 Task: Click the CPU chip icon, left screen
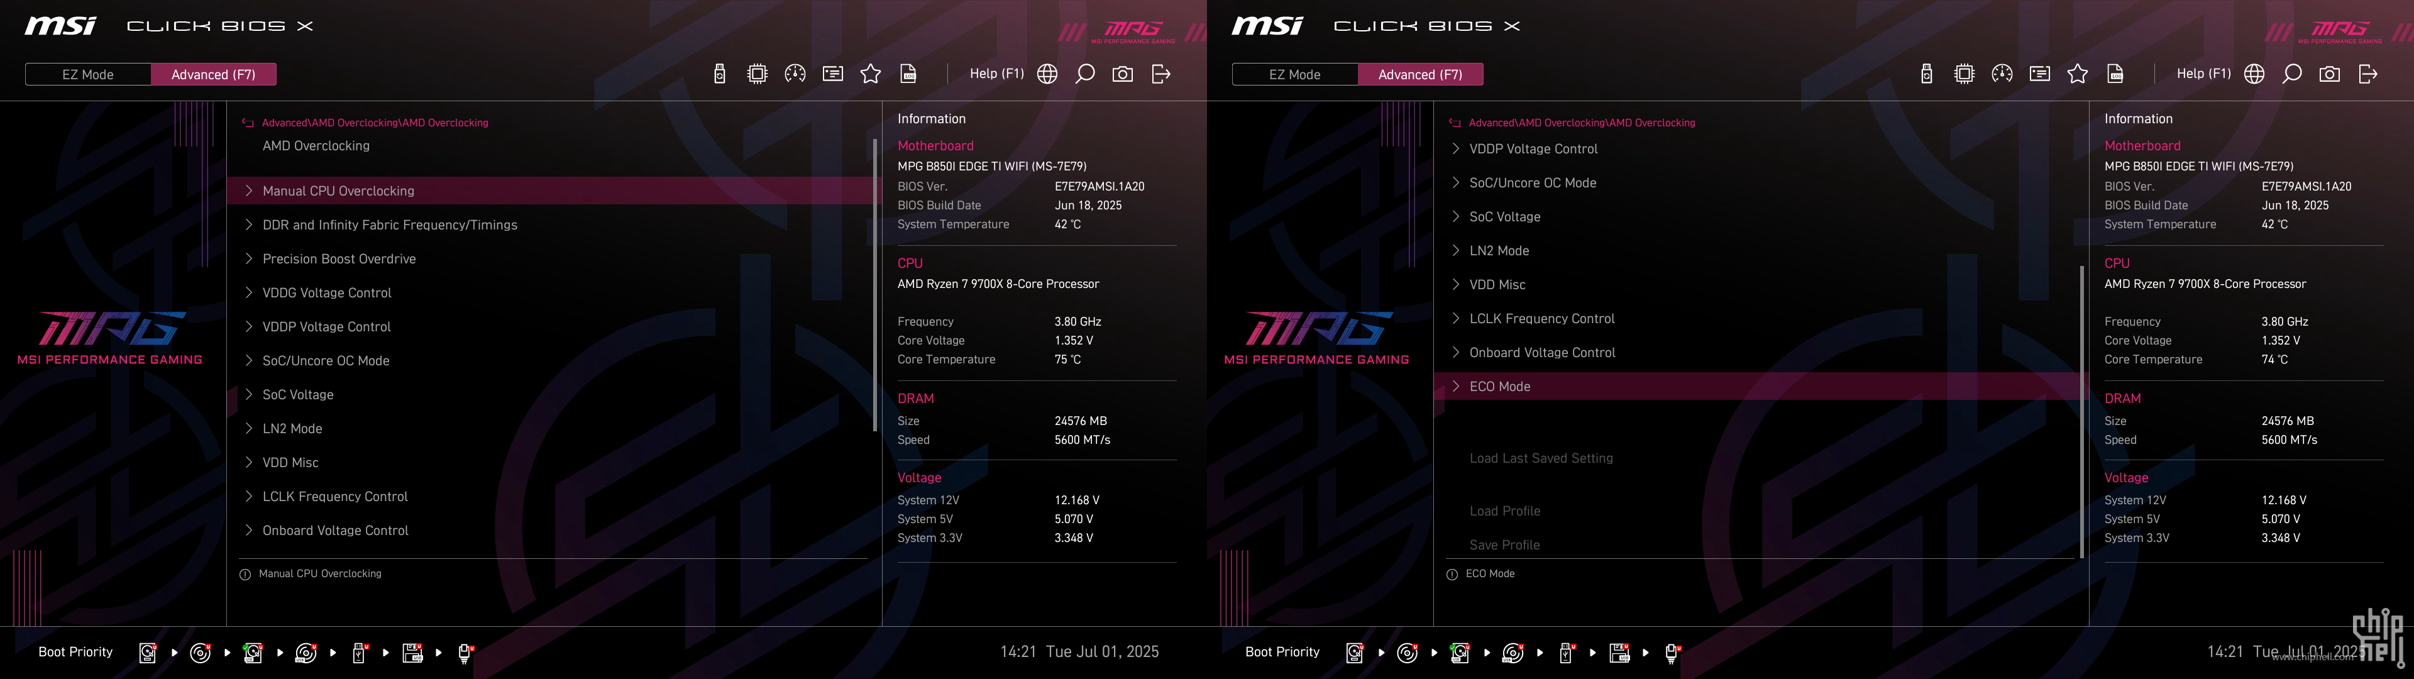point(757,74)
